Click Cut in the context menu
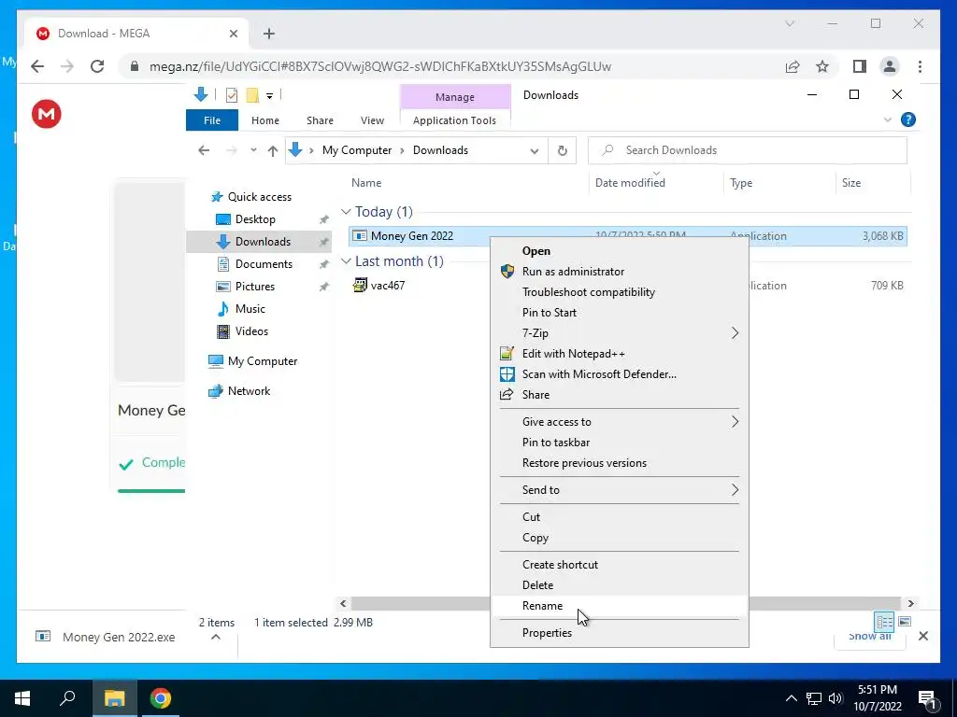This screenshot has height=717, width=957. pos(619,517)
